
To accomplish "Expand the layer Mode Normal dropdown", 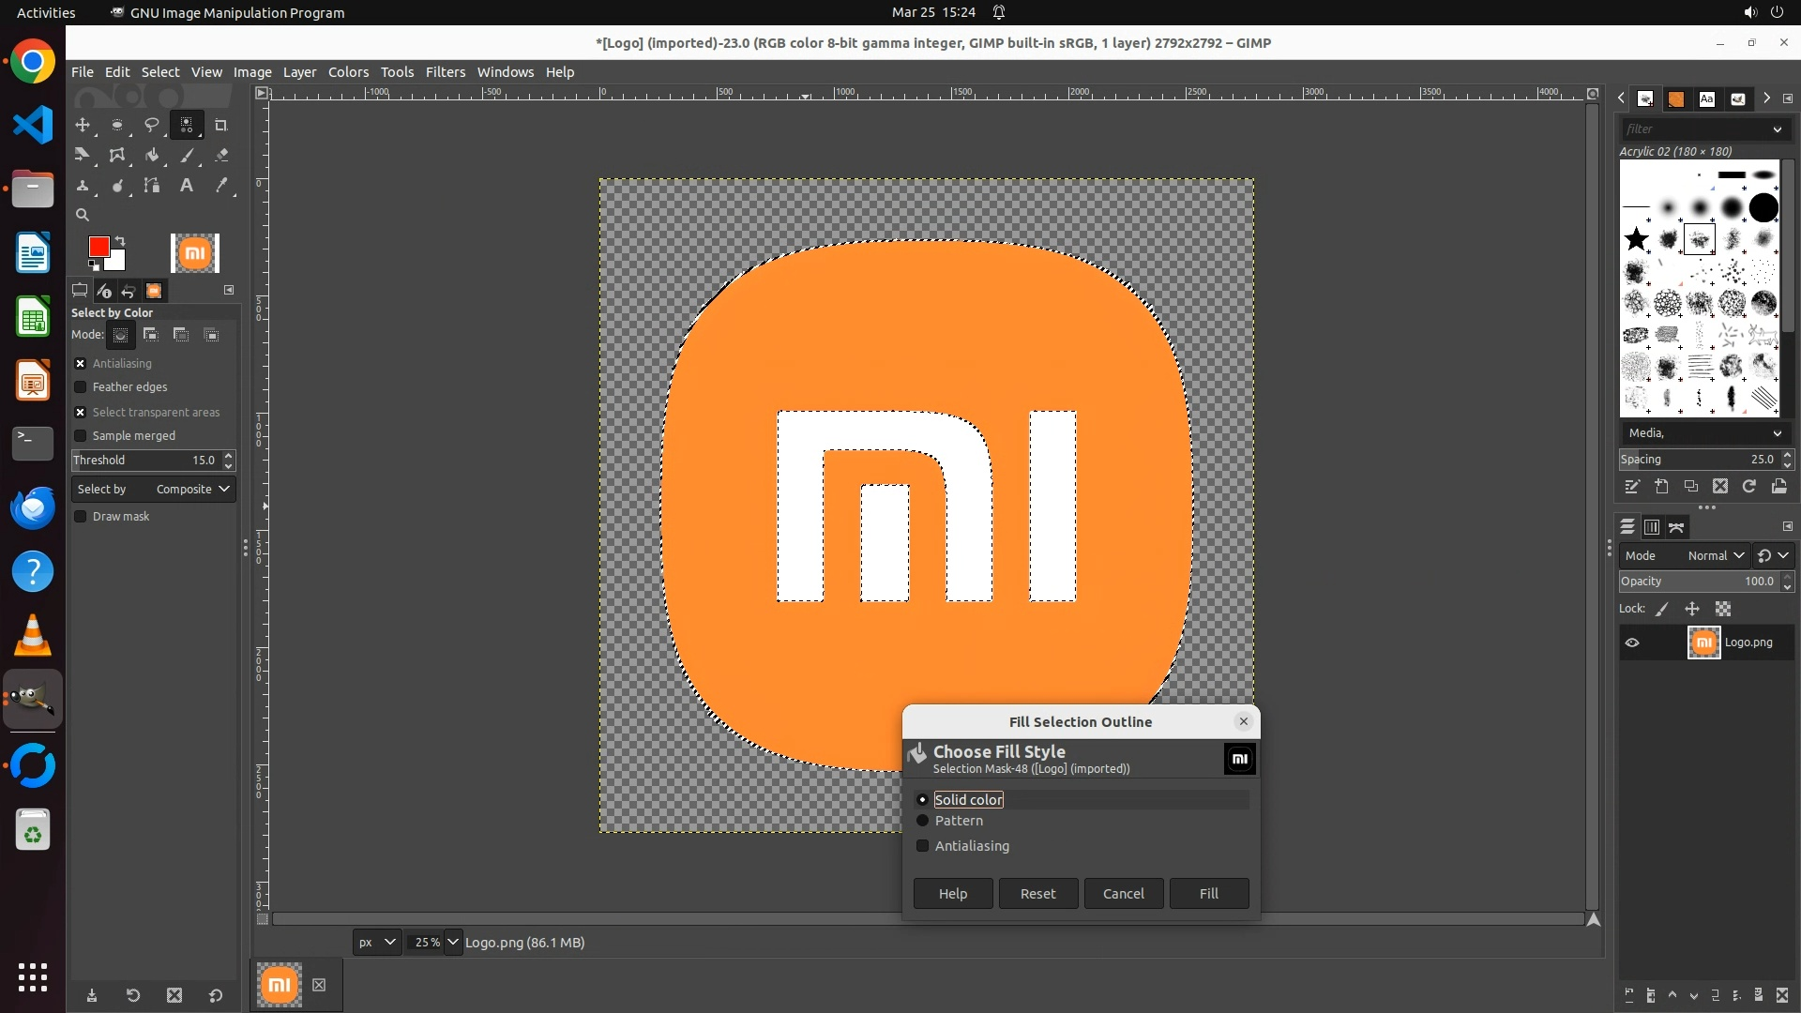I will click(x=1715, y=555).
